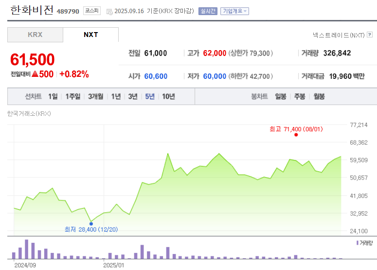The height and width of the screenshot is (270, 377).
Task: Click the 고가 value 62,000
Action: (215, 53)
